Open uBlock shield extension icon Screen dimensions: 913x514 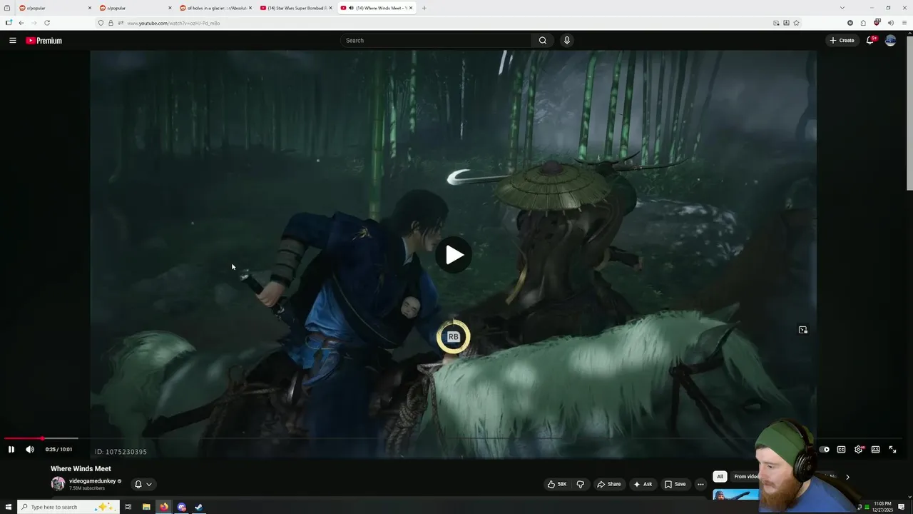point(877,23)
